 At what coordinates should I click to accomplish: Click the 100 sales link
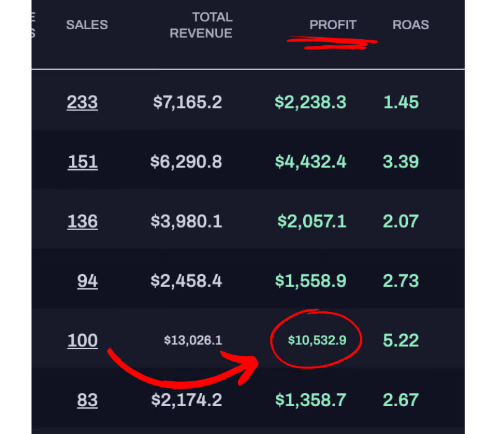pyautogui.click(x=82, y=340)
